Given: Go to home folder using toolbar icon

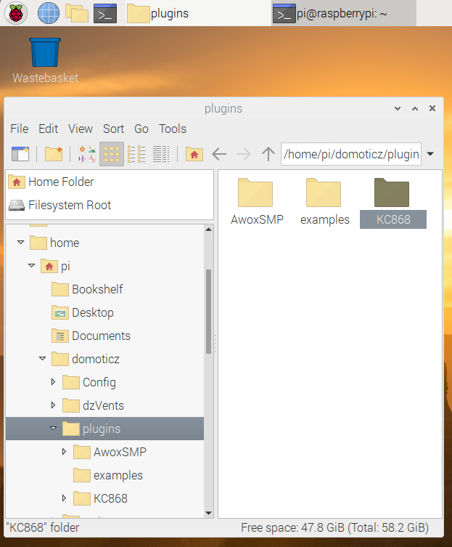Looking at the screenshot, I should tap(194, 153).
